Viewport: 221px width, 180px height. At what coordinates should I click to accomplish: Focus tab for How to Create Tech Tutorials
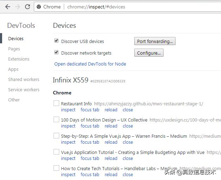(x=90, y=175)
